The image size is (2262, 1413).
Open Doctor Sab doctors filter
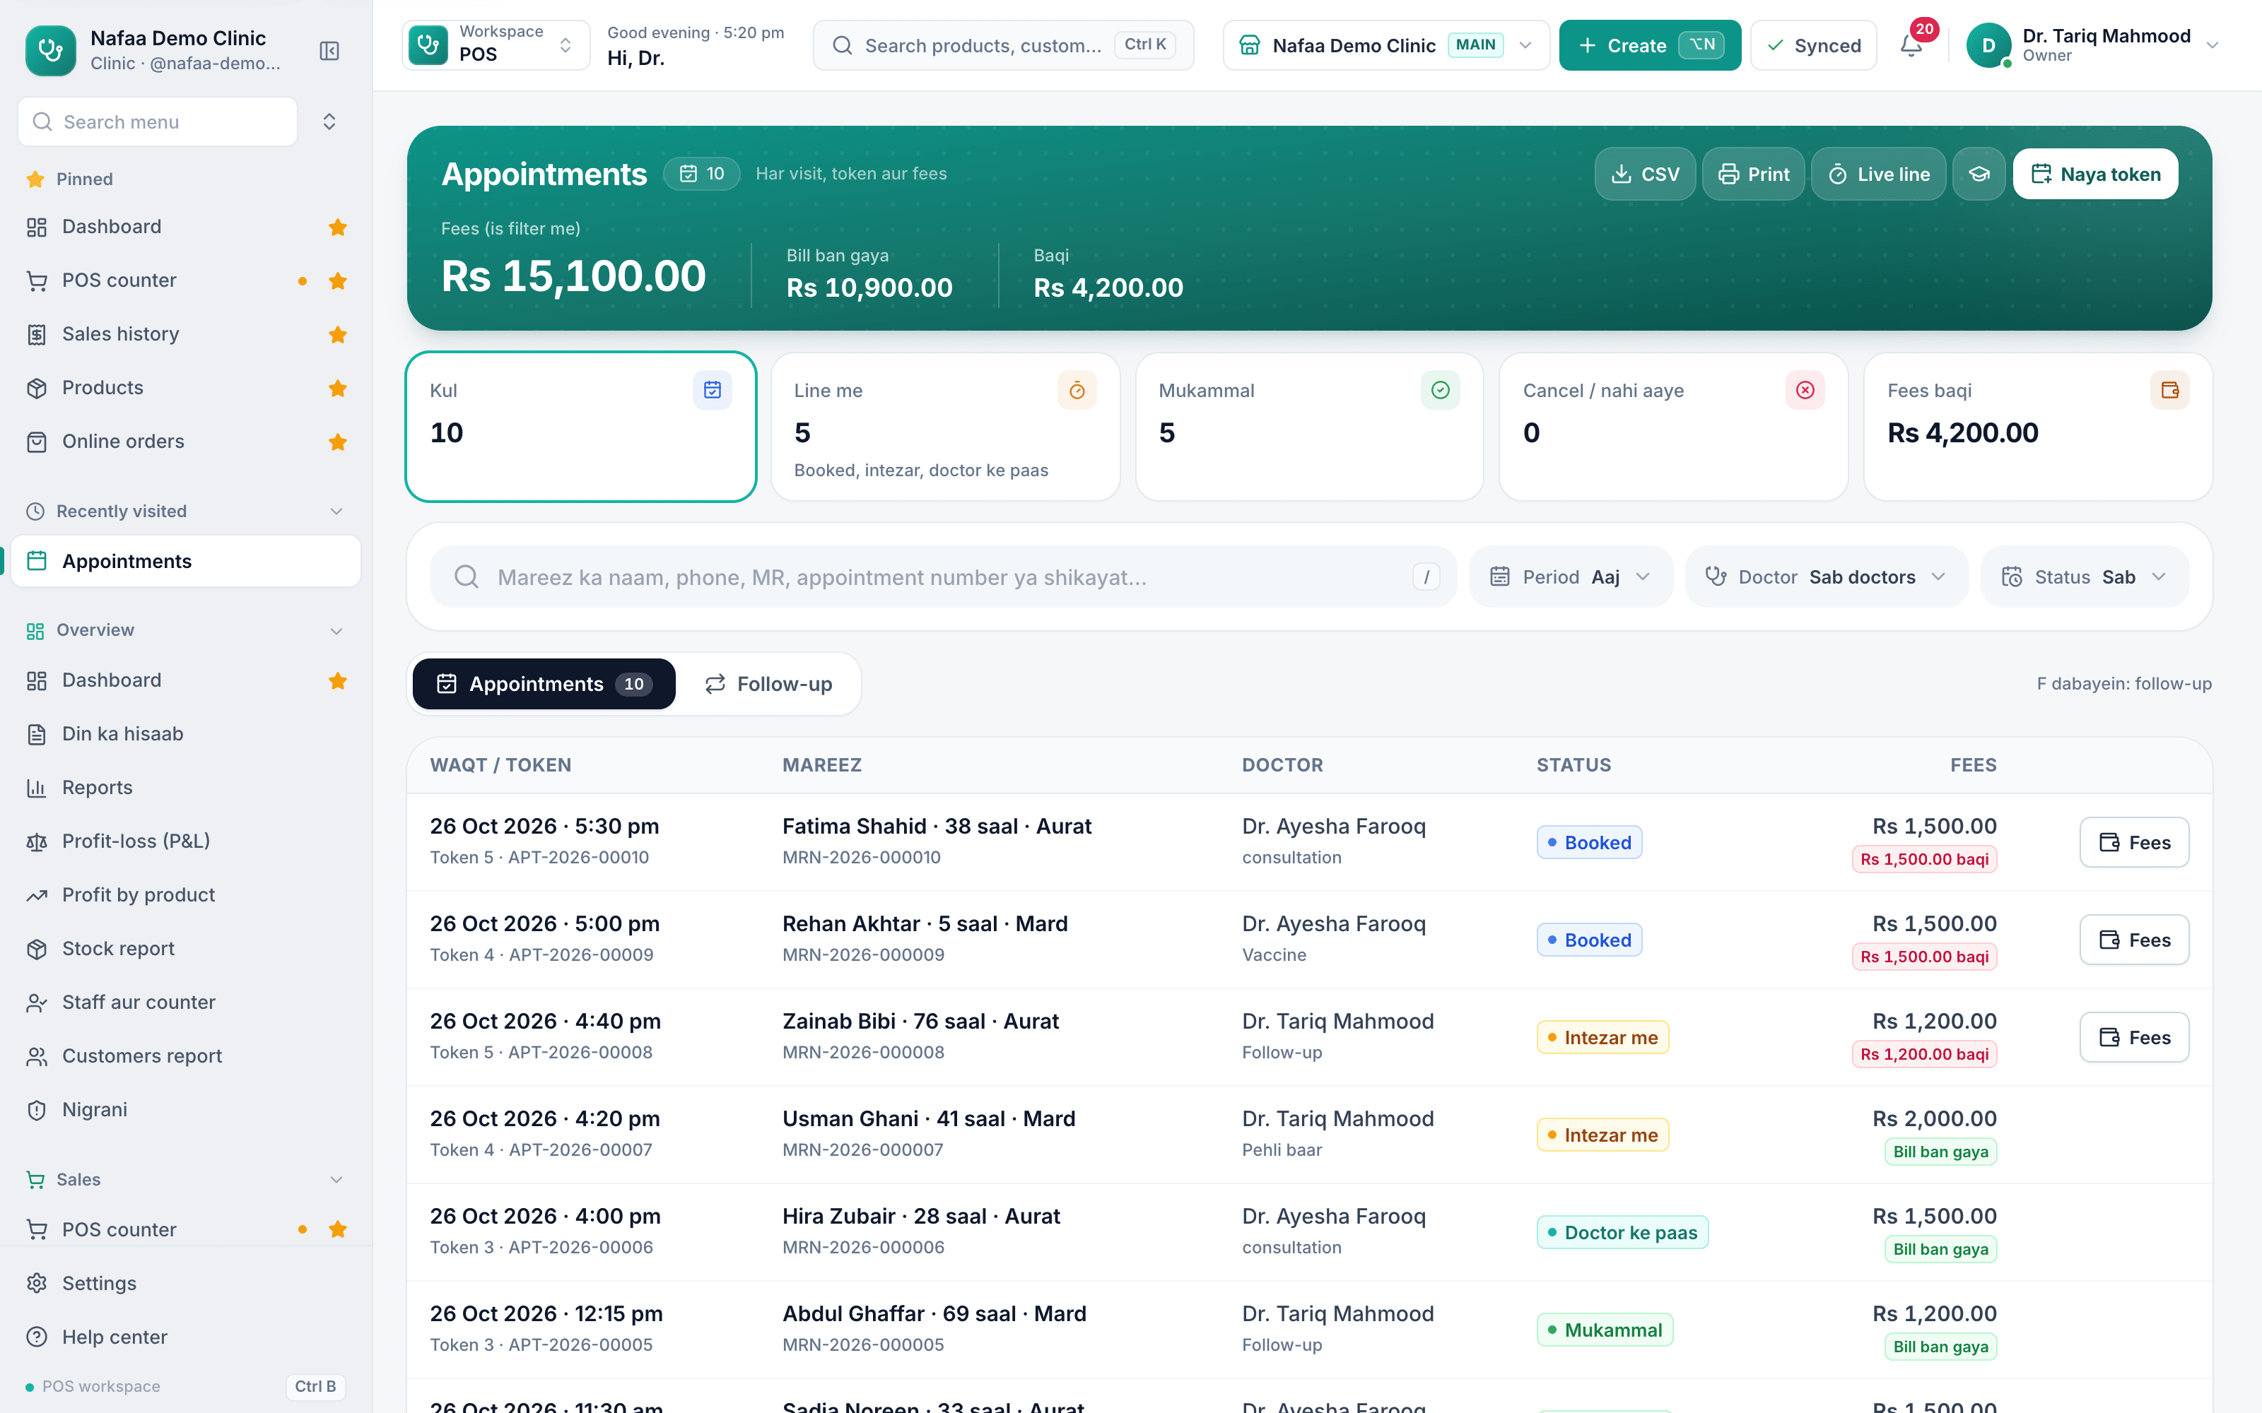click(1827, 577)
